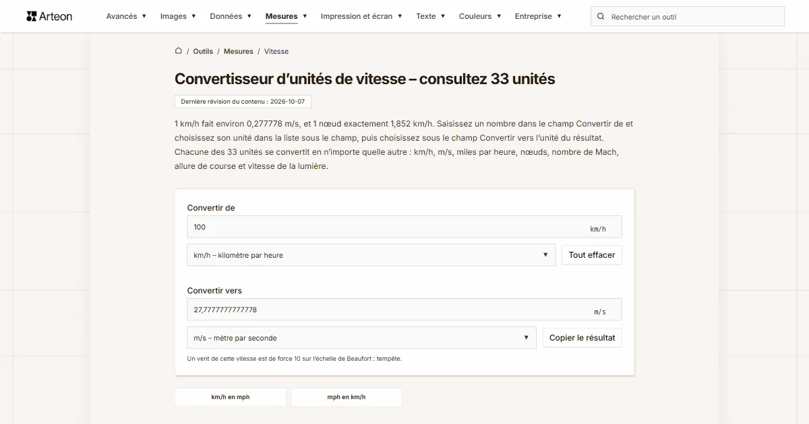
Task: Click the Convertir vers label
Action: click(x=214, y=291)
